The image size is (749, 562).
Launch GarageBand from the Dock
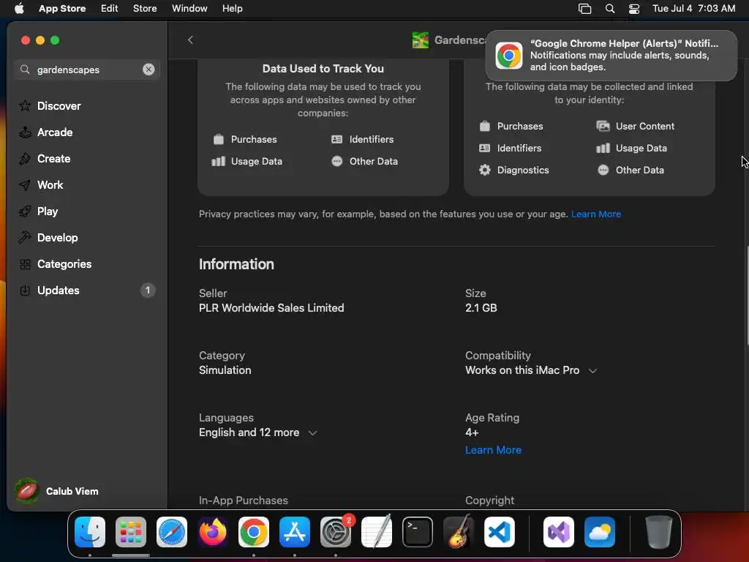point(459,532)
